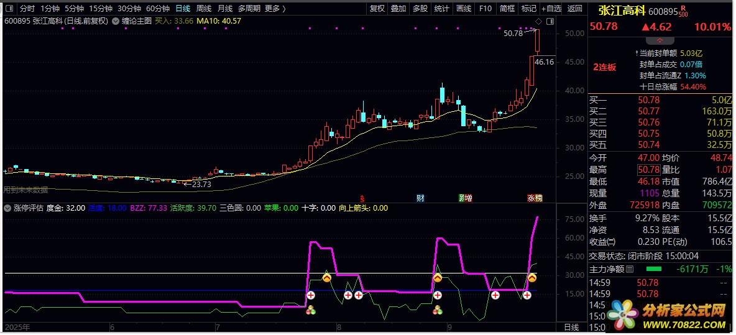The width and height of the screenshot is (736, 335).
Task: Open the 主力净额 detail list icon
Action: click(x=630, y=269)
